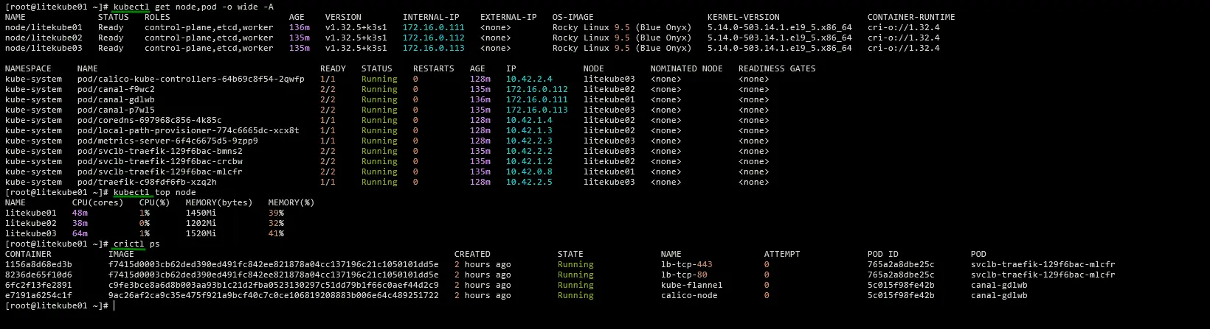
Task: Select the KERNEL-VERSION column header
Action: pos(744,17)
